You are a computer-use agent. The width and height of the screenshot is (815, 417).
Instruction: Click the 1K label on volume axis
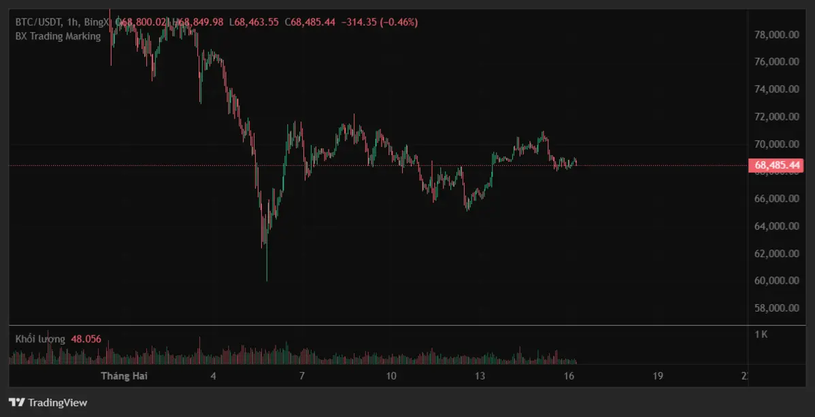point(761,334)
